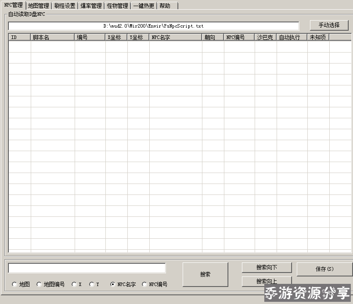Switch to the 地图管理 tab

[x=38, y=6]
